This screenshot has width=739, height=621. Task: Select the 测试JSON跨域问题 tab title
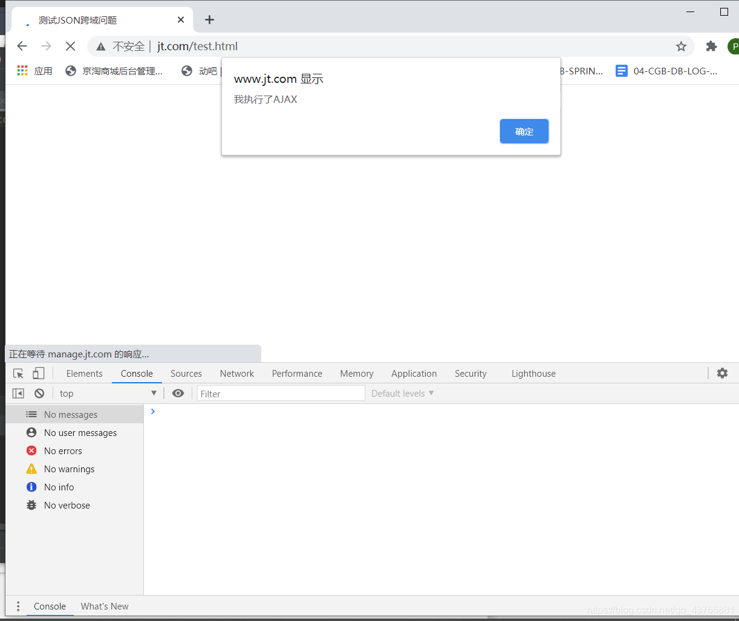coord(78,20)
